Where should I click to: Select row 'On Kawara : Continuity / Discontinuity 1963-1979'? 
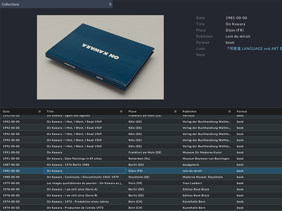(141, 177)
